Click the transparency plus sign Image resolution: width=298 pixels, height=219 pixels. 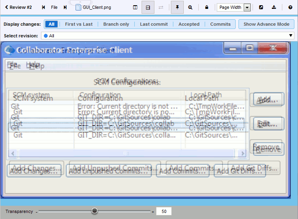153,212
